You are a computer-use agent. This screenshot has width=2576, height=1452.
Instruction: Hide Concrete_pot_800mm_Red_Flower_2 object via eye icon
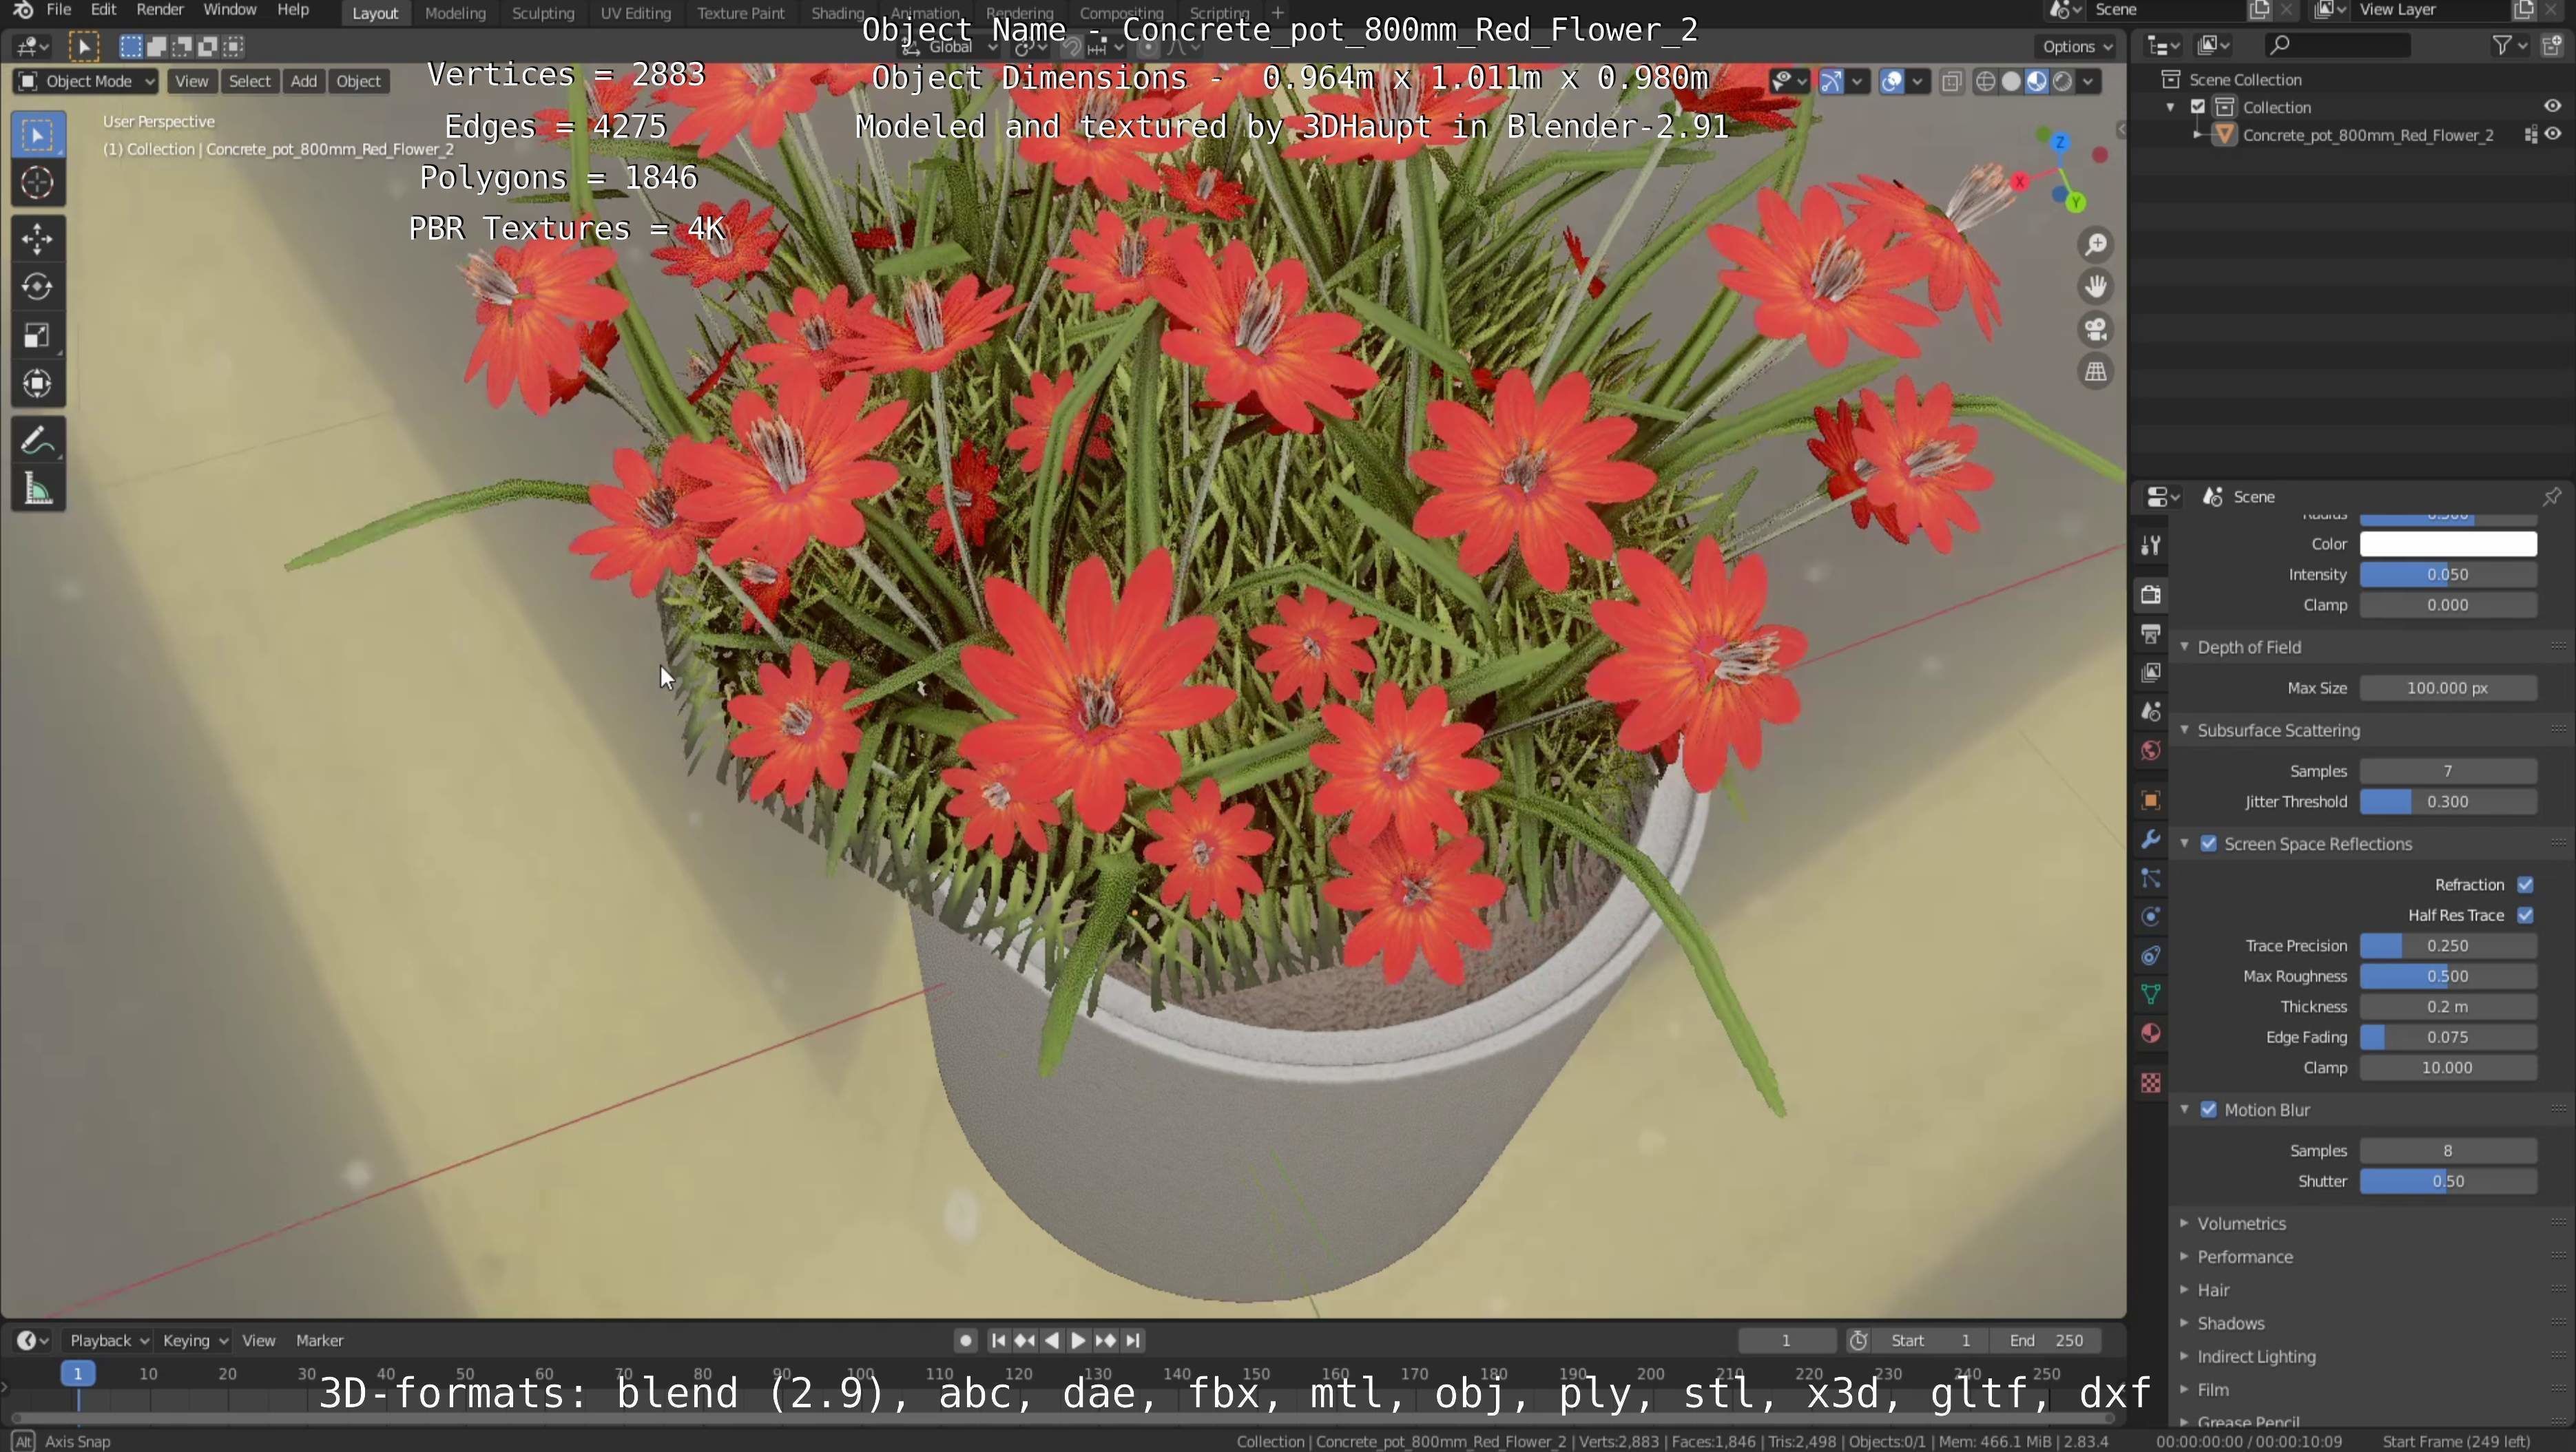tap(2553, 134)
